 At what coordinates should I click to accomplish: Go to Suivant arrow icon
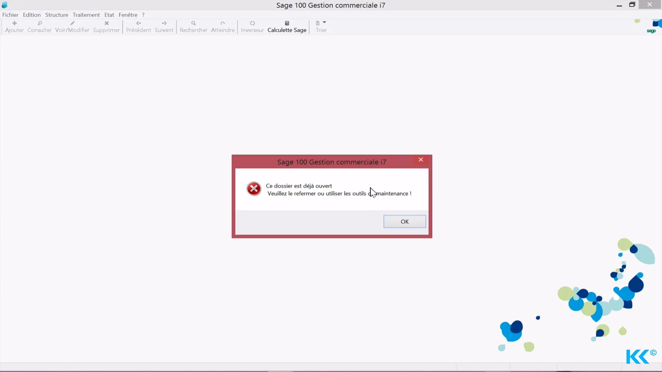[164, 23]
